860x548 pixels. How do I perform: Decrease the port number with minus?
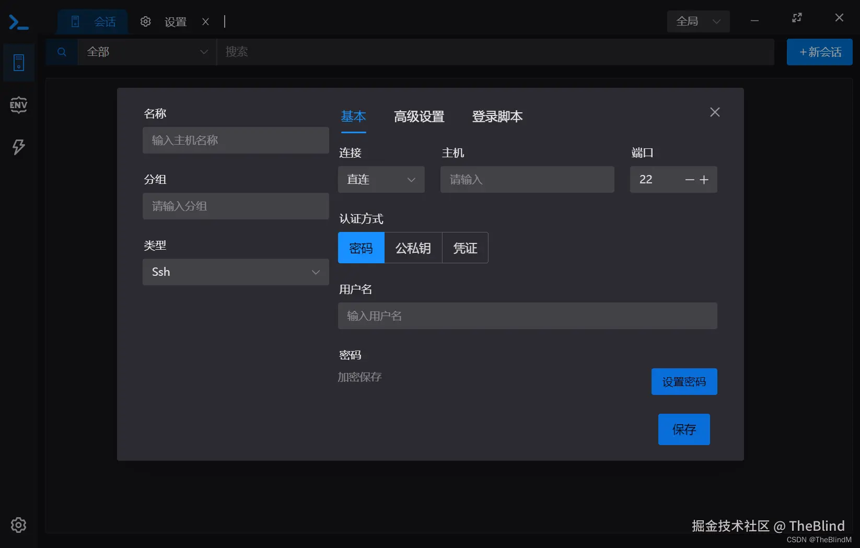click(690, 180)
